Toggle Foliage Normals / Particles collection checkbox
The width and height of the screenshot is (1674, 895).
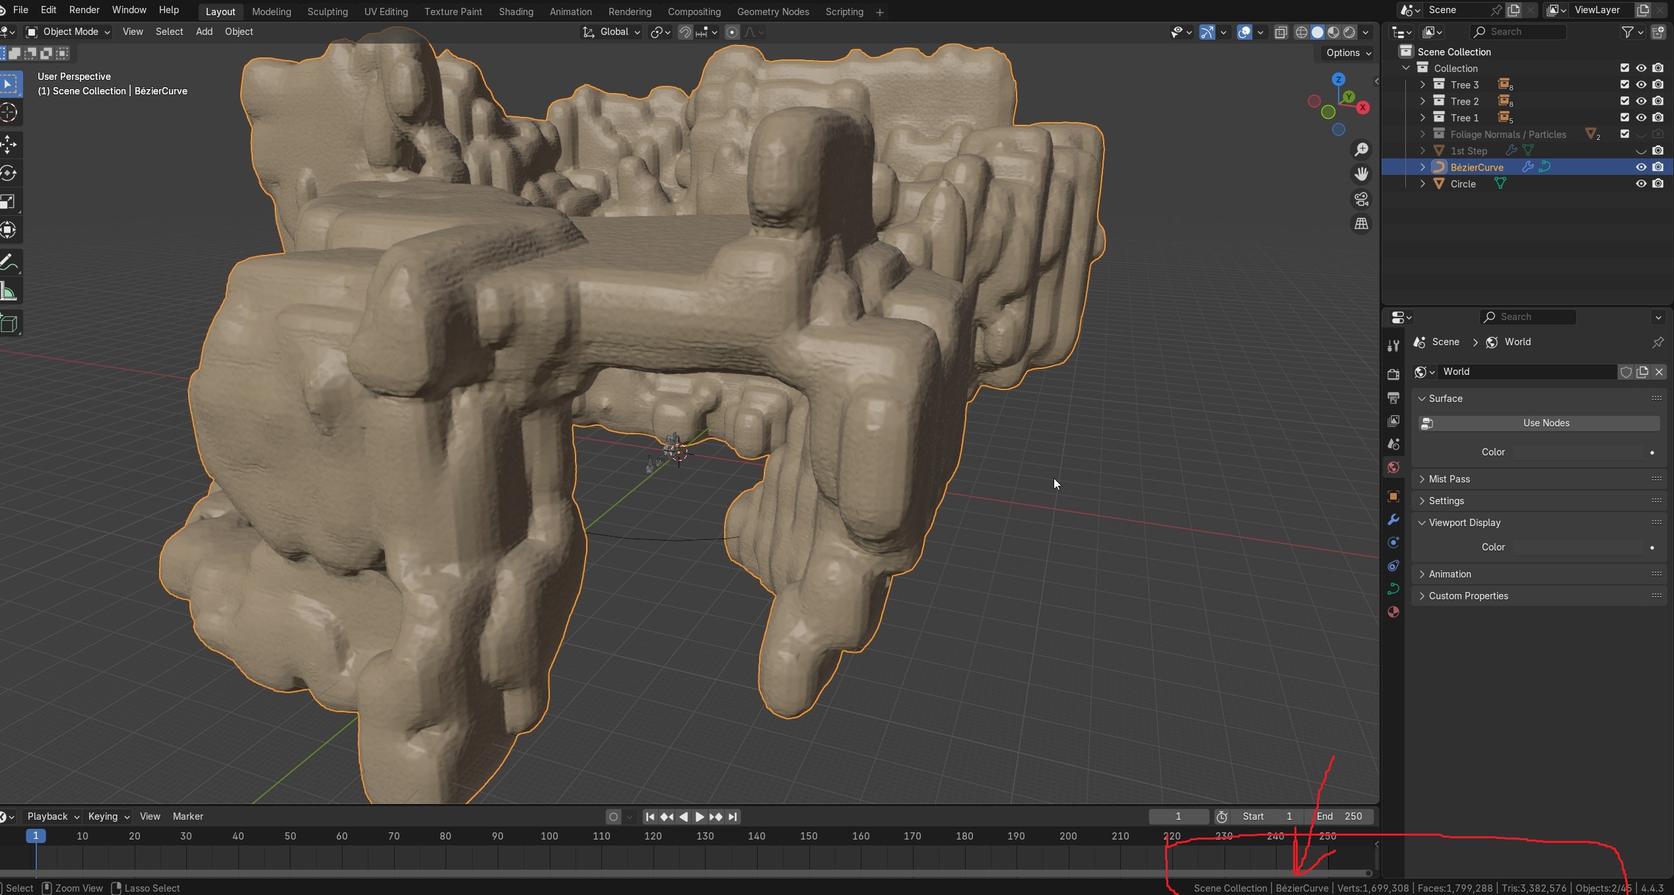click(x=1624, y=134)
